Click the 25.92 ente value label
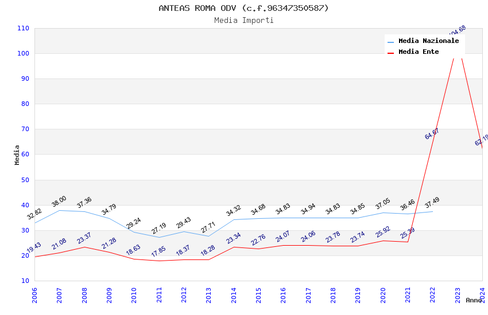This screenshot has width=488, height=315. pos(383,232)
